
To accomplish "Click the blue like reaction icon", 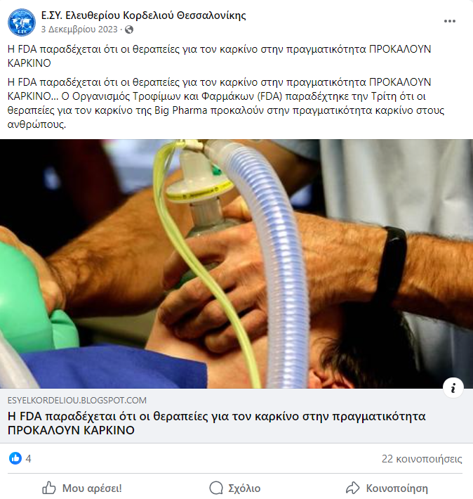I will tap(15, 458).
